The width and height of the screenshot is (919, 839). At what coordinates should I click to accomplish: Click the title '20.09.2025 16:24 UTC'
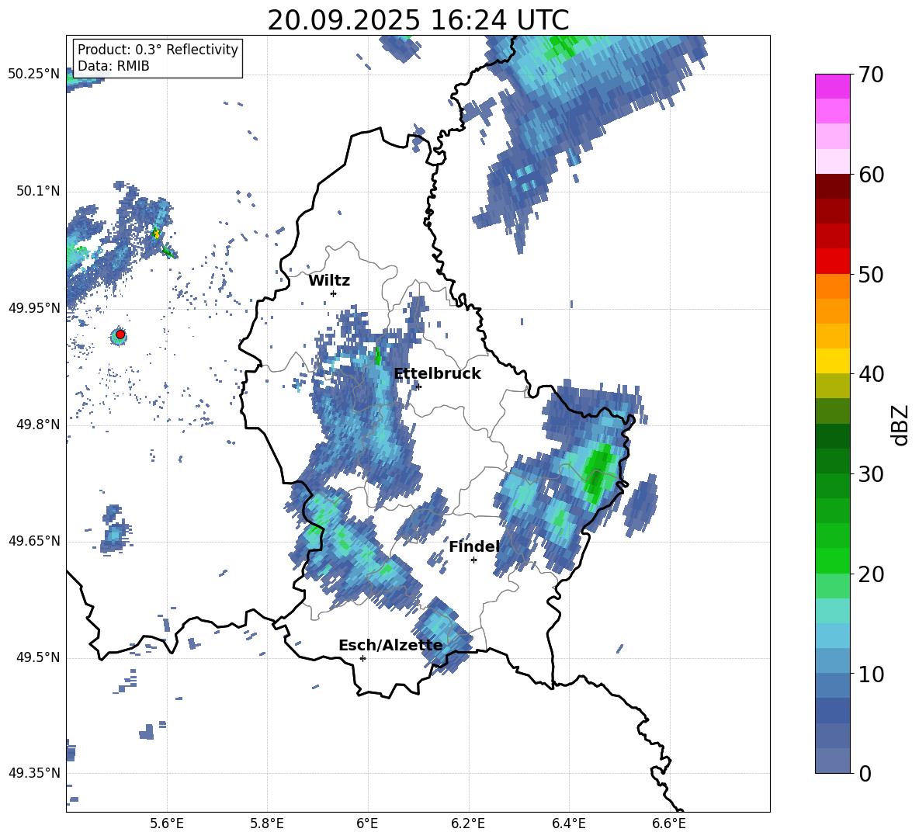pyautogui.click(x=418, y=20)
